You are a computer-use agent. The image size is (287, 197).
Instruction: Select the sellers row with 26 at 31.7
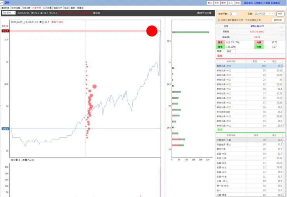249,149
